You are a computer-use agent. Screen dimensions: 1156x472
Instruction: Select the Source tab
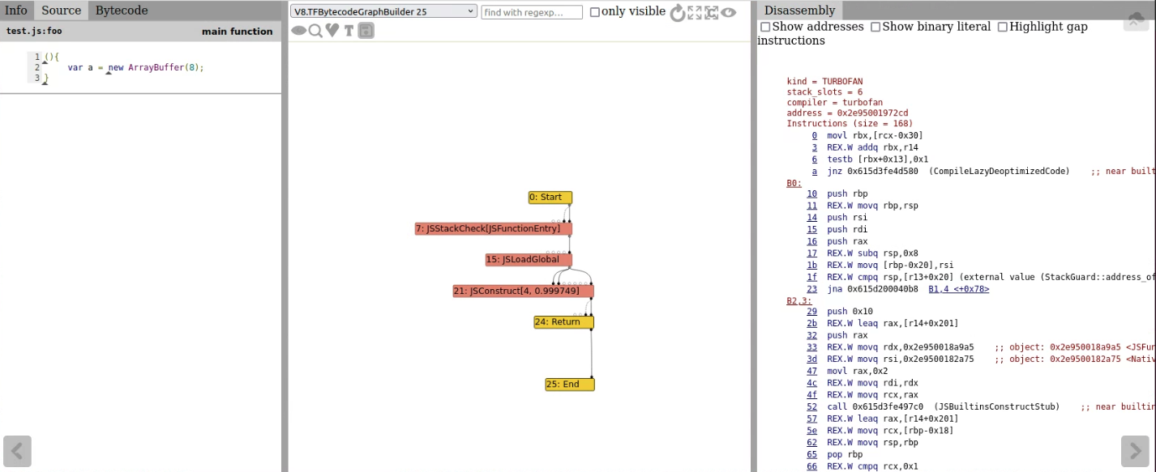61,11
